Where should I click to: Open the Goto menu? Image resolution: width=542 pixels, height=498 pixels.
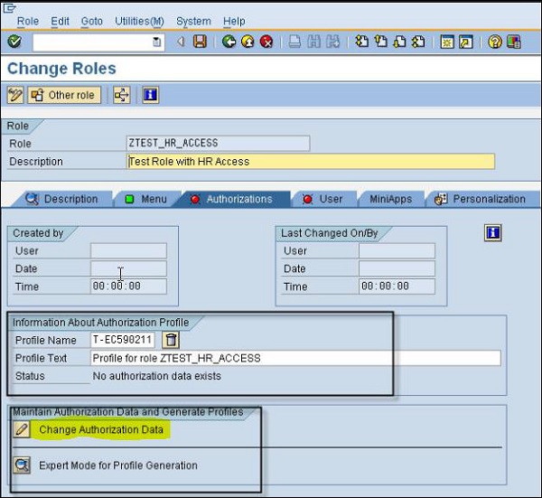click(x=91, y=21)
